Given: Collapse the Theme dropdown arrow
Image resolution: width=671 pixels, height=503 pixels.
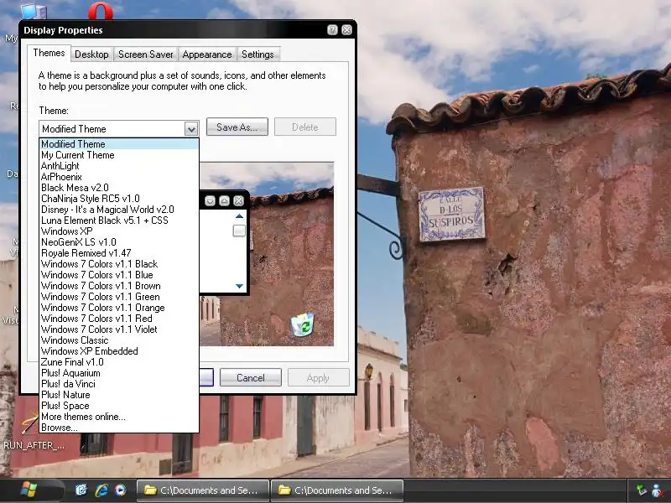Looking at the screenshot, I should [x=191, y=129].
